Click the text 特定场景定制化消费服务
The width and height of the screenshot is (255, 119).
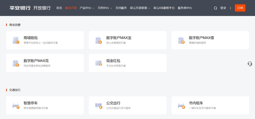[37, 66]
